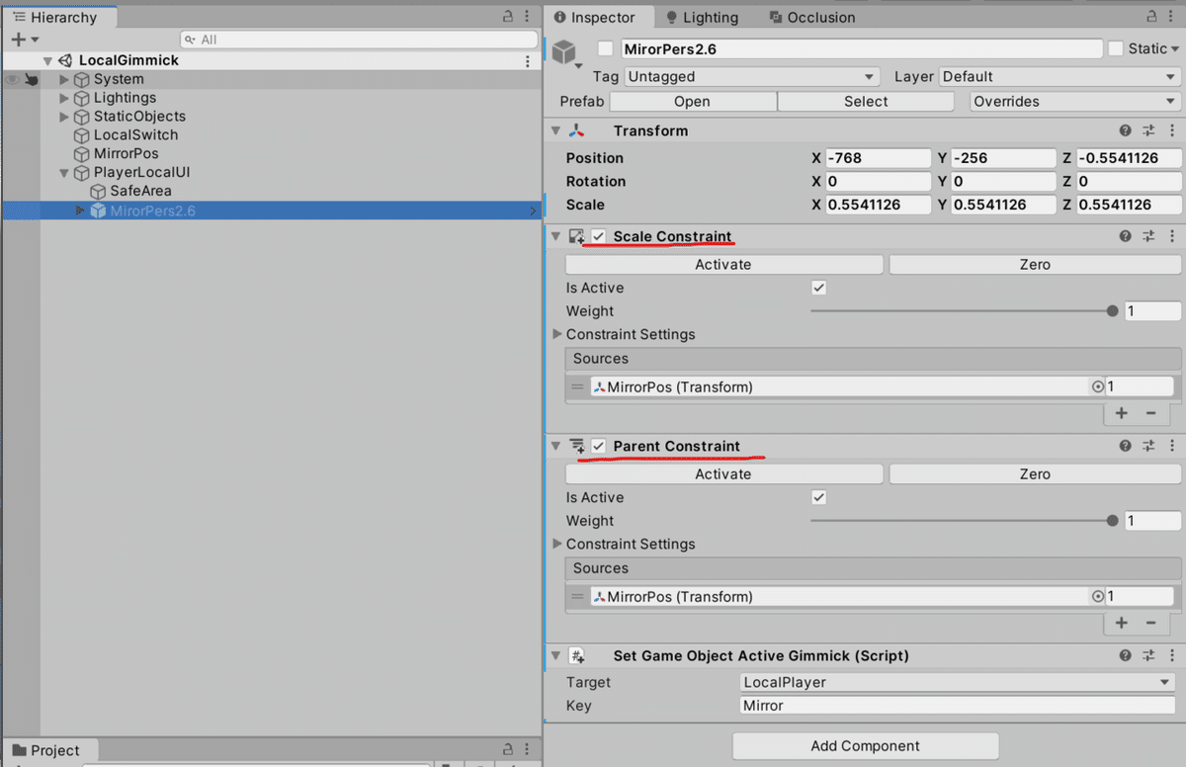
Task: Toggle the Static checkbox
Action: pyautogui.click(x=1116, y=48)
